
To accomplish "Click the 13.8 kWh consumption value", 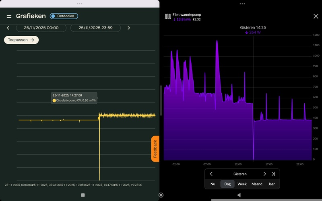I will pyautogui.click(x=182, y=19).
